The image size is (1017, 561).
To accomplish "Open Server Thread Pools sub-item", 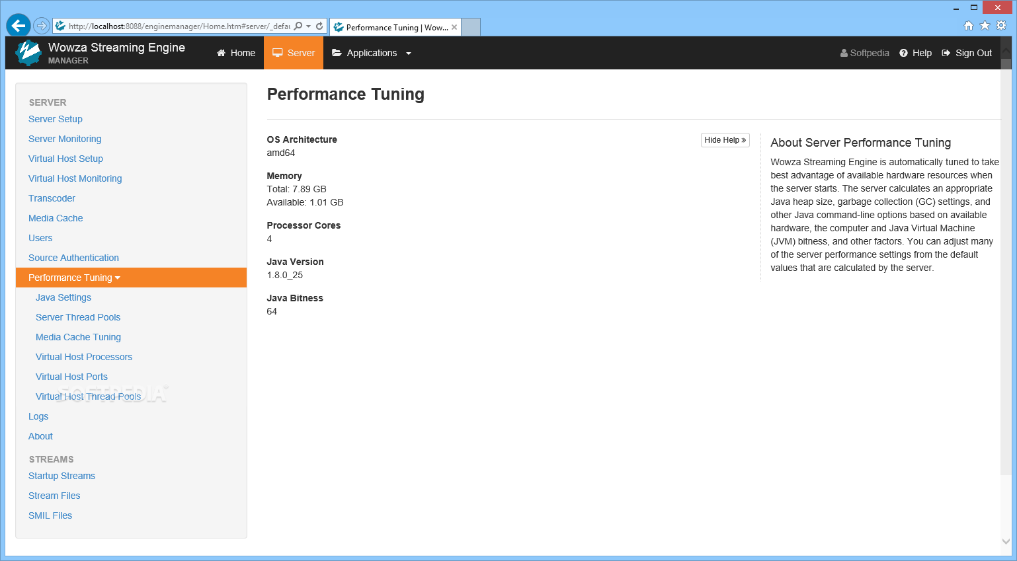I will 78,317.
